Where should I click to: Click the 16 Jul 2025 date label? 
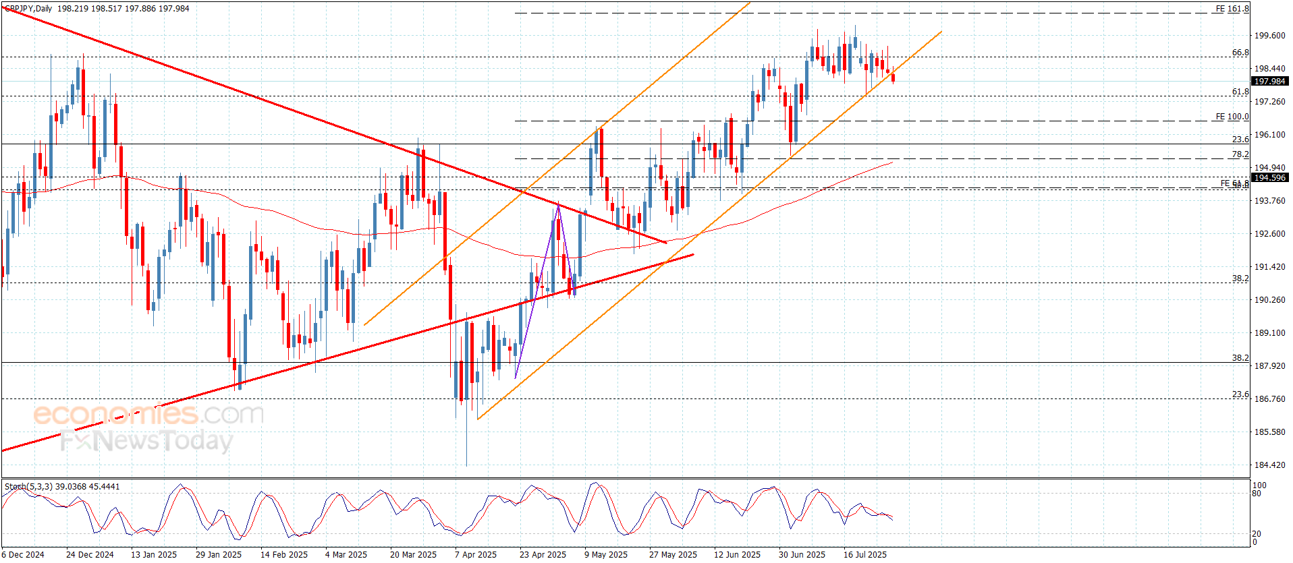(x=865, y=555)
